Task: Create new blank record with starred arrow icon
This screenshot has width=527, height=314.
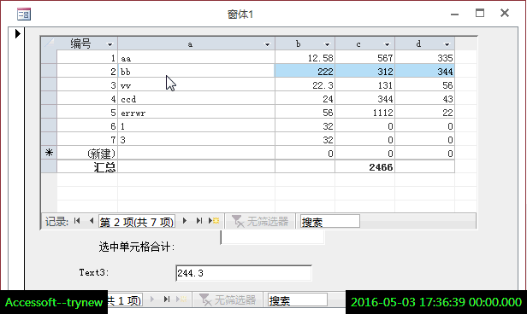Action: [214, 221]
